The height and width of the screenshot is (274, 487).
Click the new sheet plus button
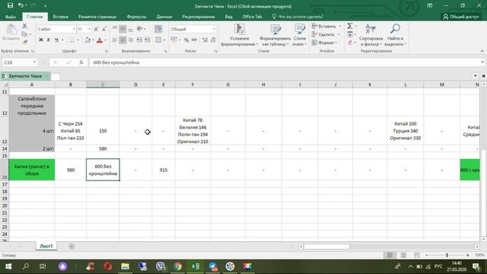pos(72,247)
